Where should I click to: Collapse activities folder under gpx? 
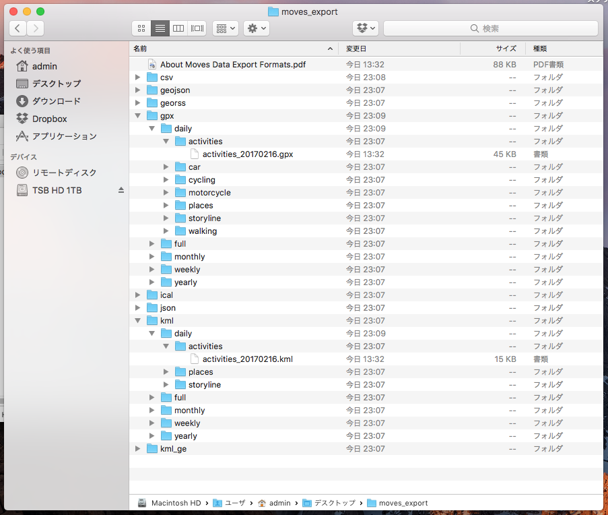[166, 142]
